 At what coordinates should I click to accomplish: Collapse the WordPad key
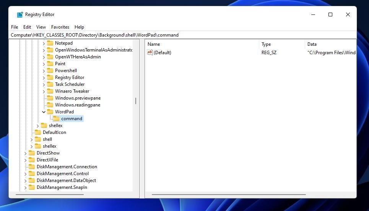44,112
